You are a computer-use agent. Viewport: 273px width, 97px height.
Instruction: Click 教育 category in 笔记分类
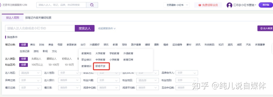tap(115, 45)
